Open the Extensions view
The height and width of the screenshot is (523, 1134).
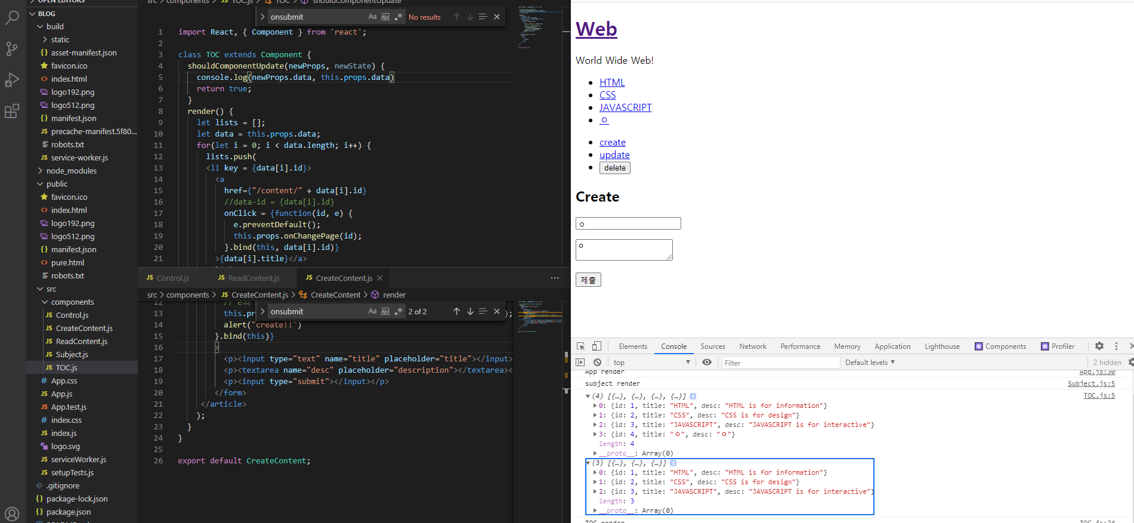(12, 111)
